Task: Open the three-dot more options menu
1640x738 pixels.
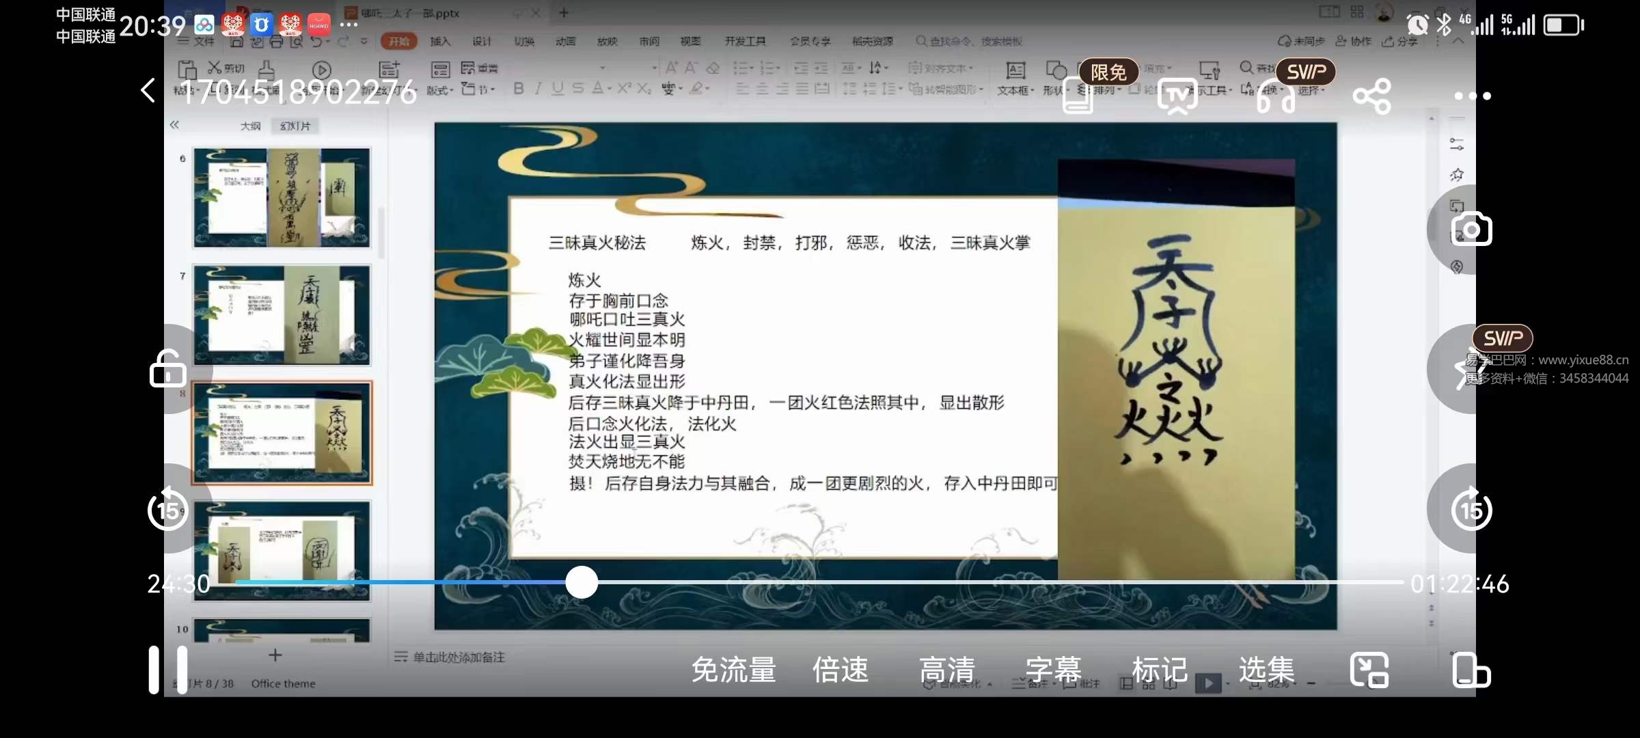Action: 1473,96
